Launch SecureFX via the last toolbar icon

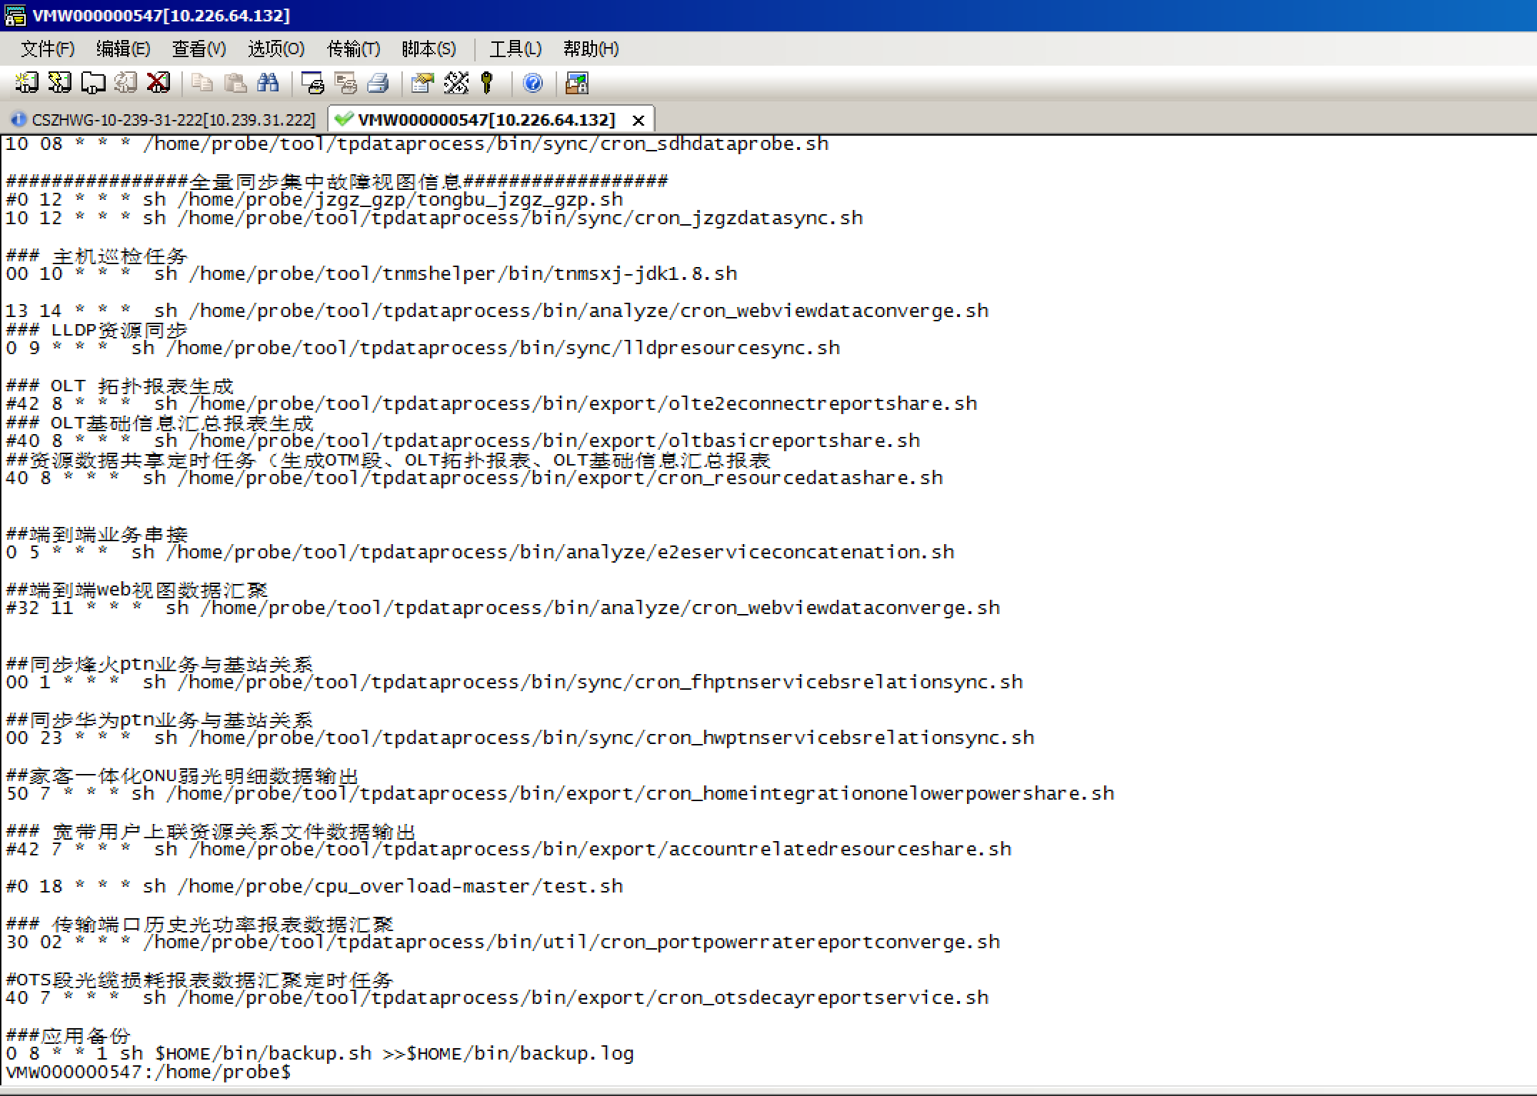pos(577,84)
